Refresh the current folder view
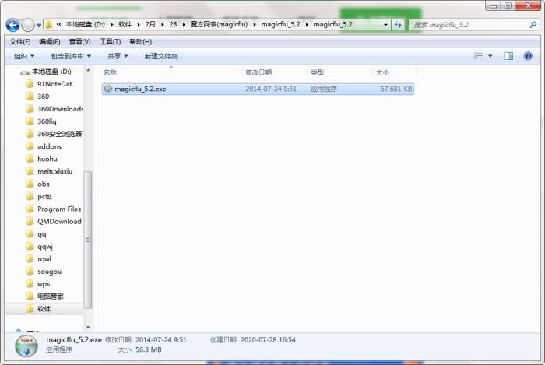 398,25
